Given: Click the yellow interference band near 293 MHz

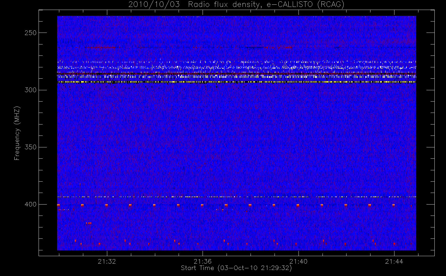Looking at the screenshot, I should click(237, 82).
